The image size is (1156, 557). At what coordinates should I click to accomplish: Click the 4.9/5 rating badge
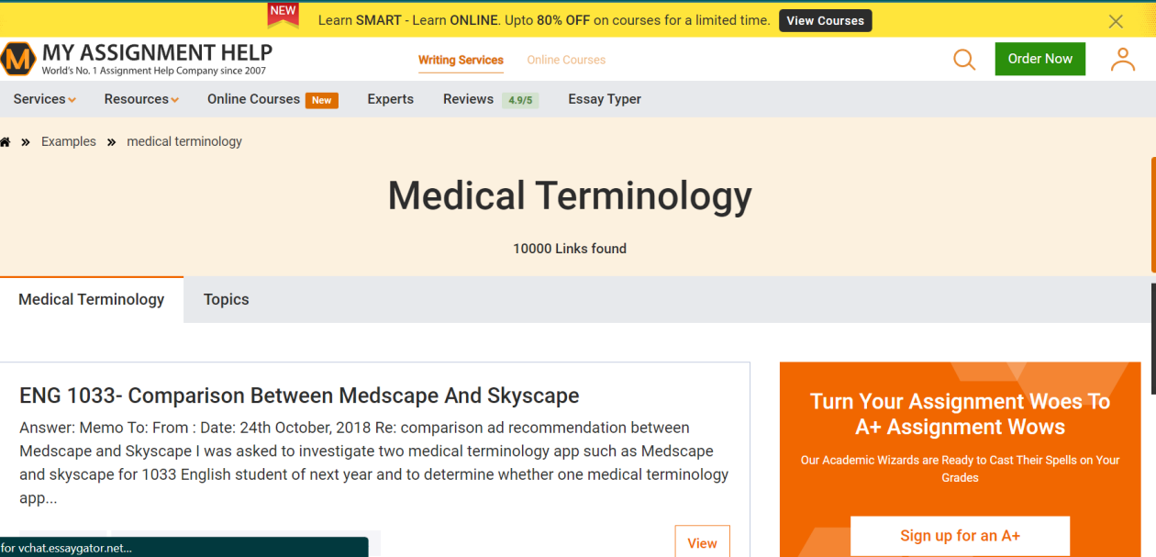point(520,100)
